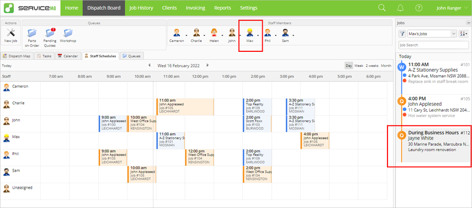The height and width of the screenshot is (208, 472).
Task: Collapse the Jobs panel with double arrow
Action: 468,23
